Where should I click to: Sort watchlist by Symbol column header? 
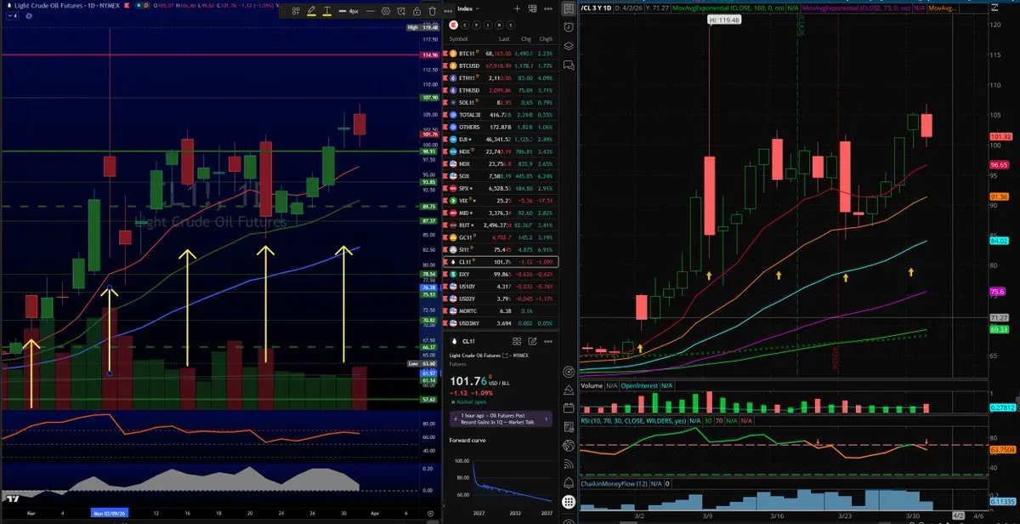click(458, 39)
